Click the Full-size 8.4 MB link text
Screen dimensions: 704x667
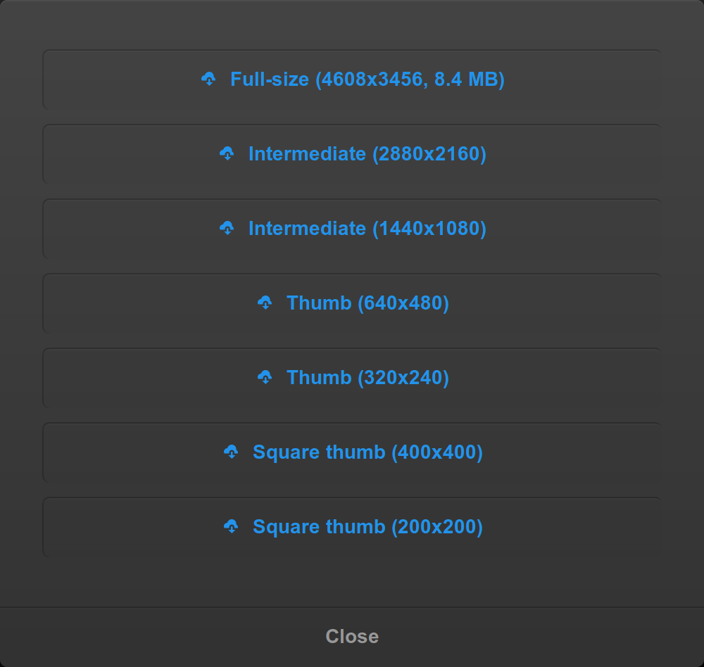pyautogui.click(x=367, y=80)
